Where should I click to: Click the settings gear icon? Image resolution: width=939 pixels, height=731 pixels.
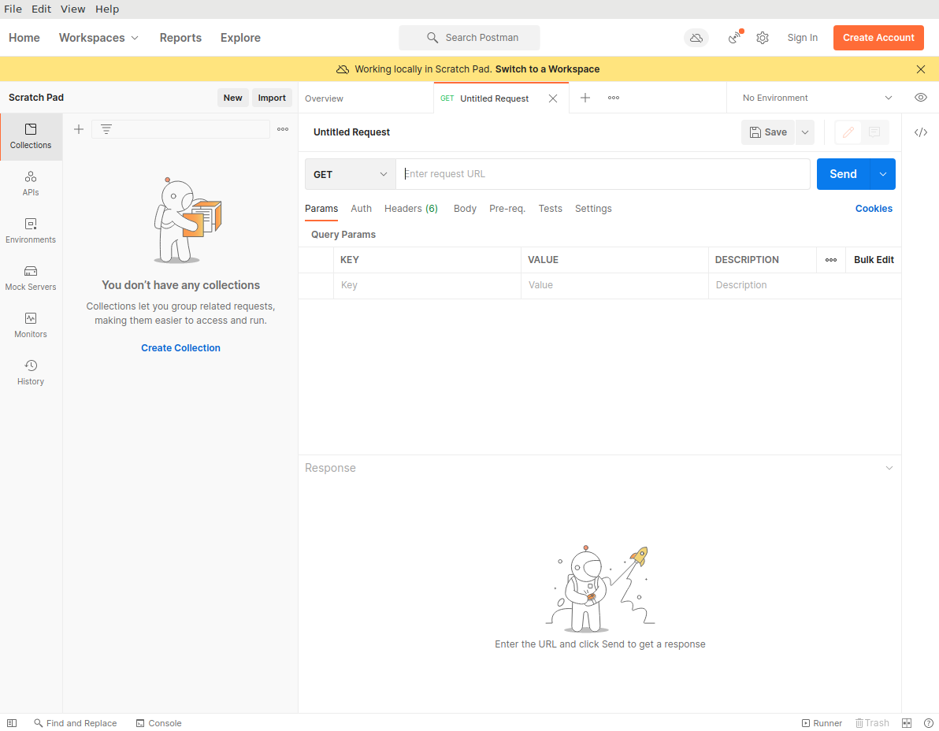point(763,38)
